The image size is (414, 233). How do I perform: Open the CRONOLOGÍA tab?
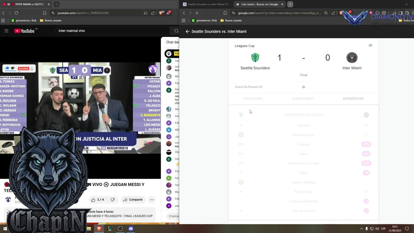(x=253, y=98)
